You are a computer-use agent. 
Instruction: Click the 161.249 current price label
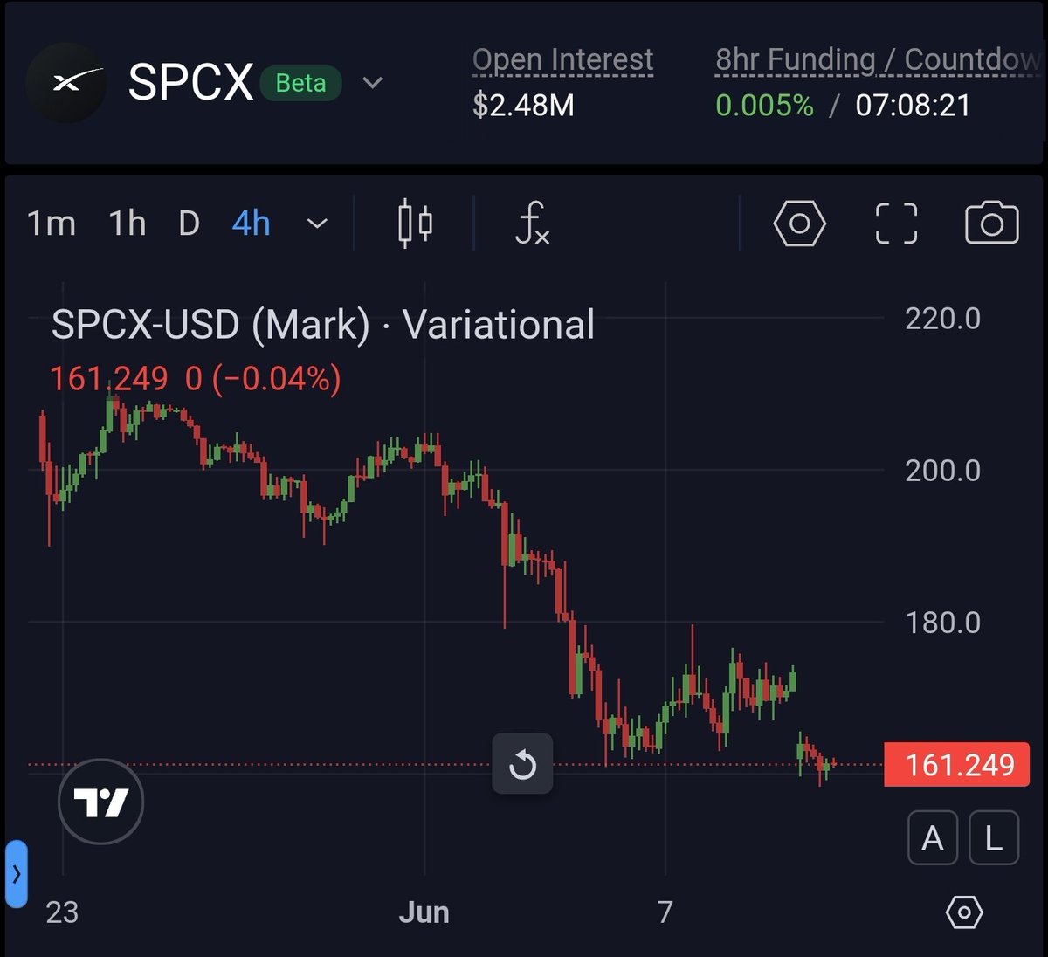pos(957,765)
